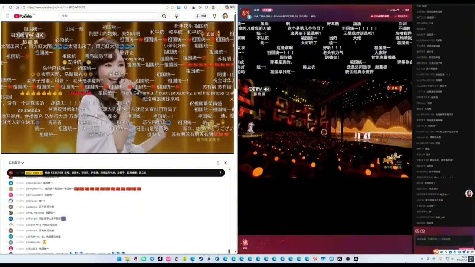Open the 2026春晚节目单 program list
This screenshot has width=475, height=267.
pyautogui.click(x=380, y=16)
